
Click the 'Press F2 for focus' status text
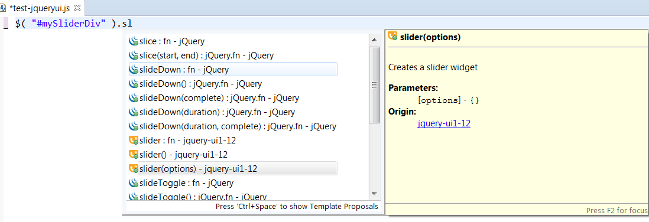(616, 210)
